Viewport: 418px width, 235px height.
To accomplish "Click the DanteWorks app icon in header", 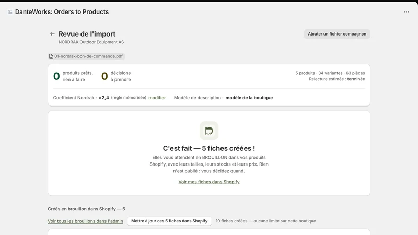I will coord(10,11).
